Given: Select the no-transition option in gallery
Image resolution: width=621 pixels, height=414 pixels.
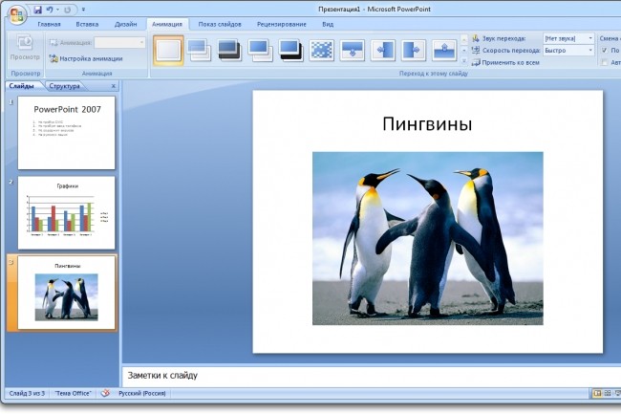Looking at the screenshot, I should coord(168,51).
